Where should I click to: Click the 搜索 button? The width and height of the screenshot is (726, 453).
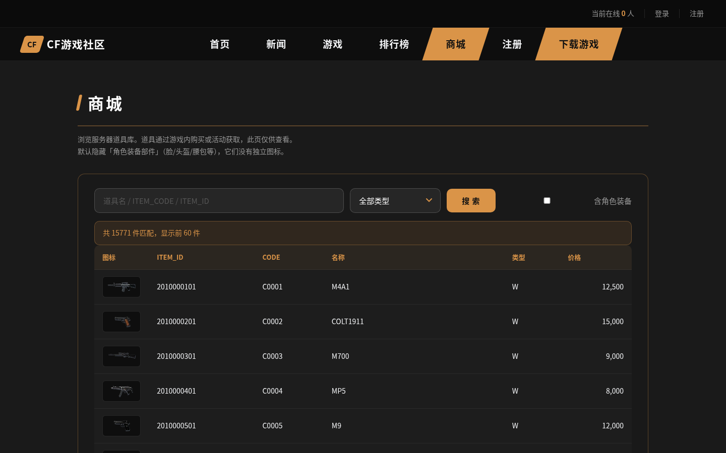(x=471, y=201)
